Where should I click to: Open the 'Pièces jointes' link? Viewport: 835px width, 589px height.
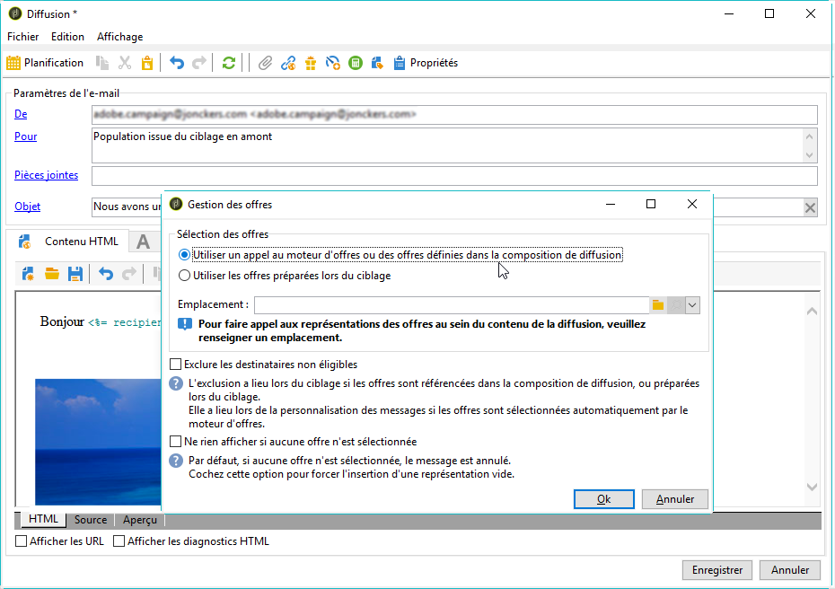[x=47, y=175]
